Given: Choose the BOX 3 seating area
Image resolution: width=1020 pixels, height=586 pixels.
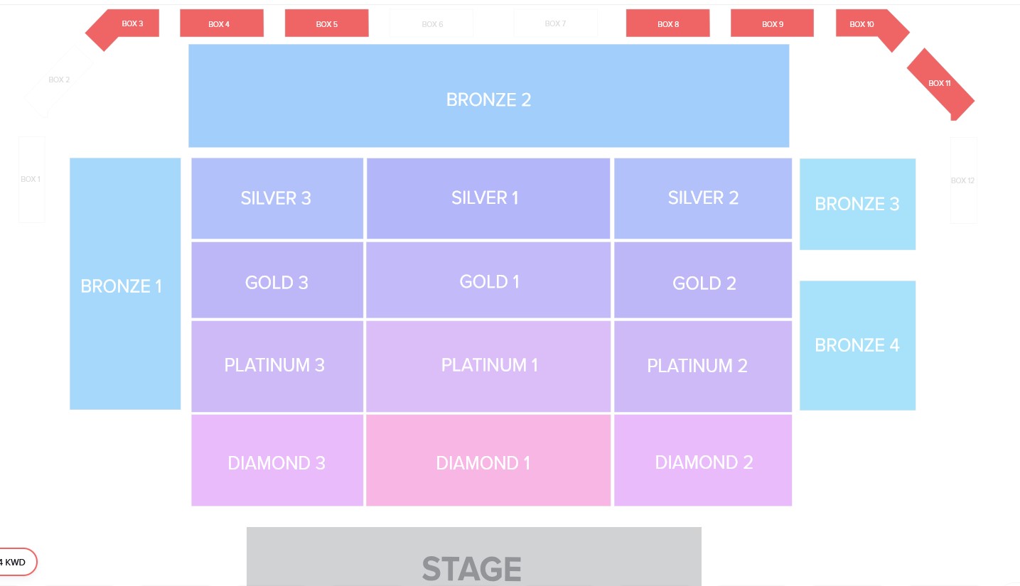Looking at the screenshot, I should tap(132, 23).
